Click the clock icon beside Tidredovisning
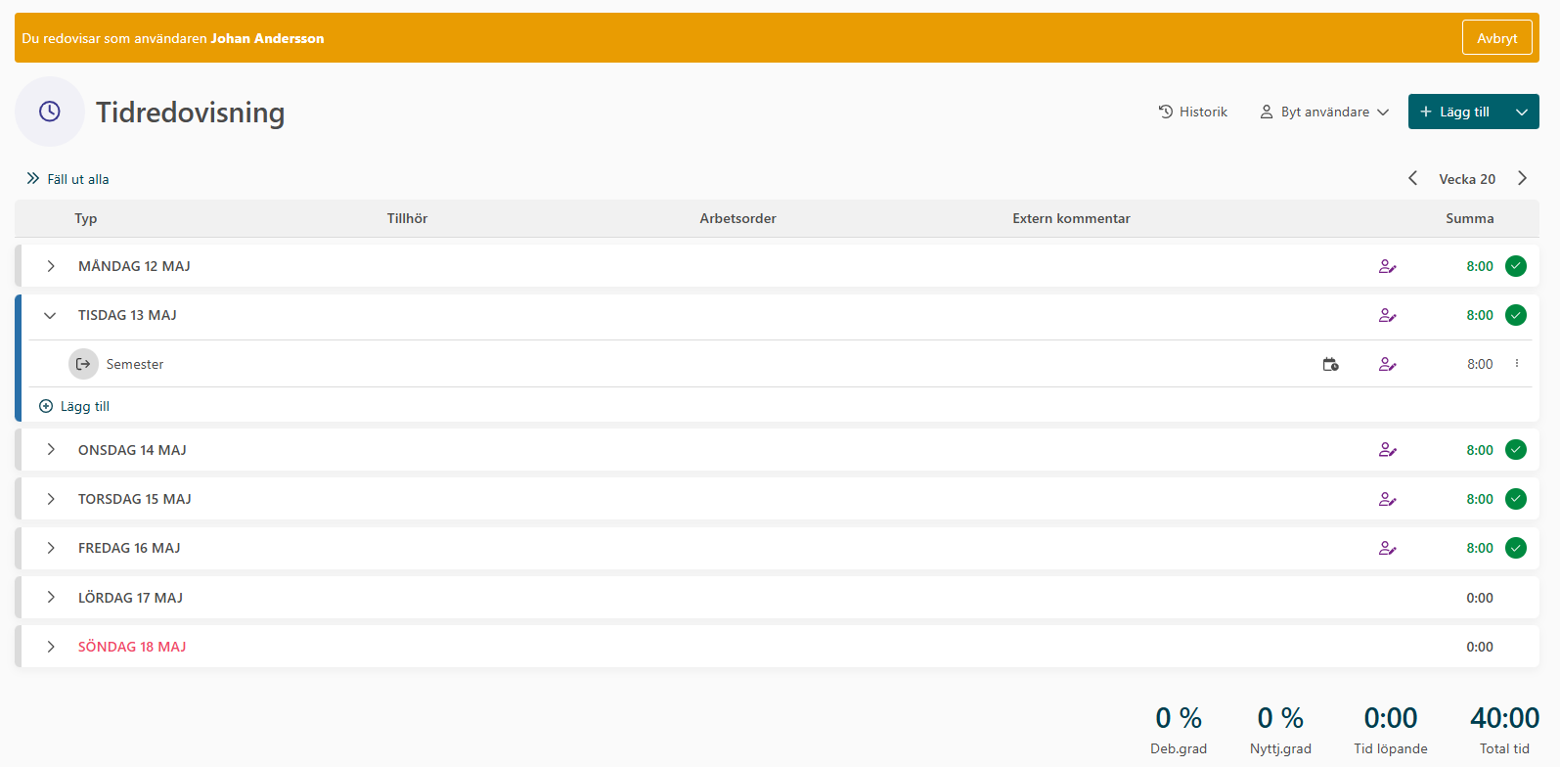The image size is (1560, 767). click(x=50, y=112)
